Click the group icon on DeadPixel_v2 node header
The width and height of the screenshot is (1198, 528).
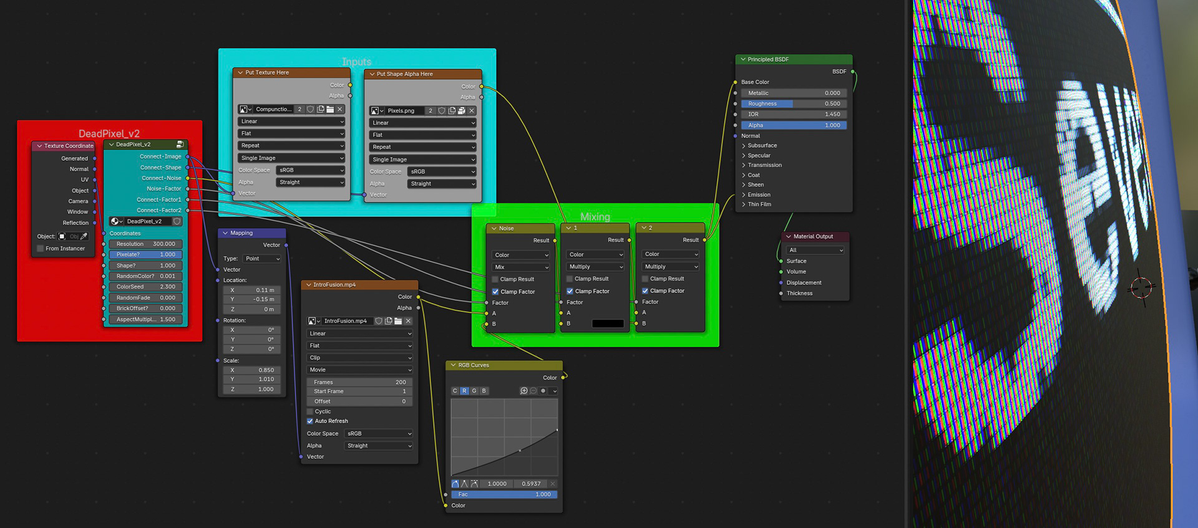tap(180, 144)
